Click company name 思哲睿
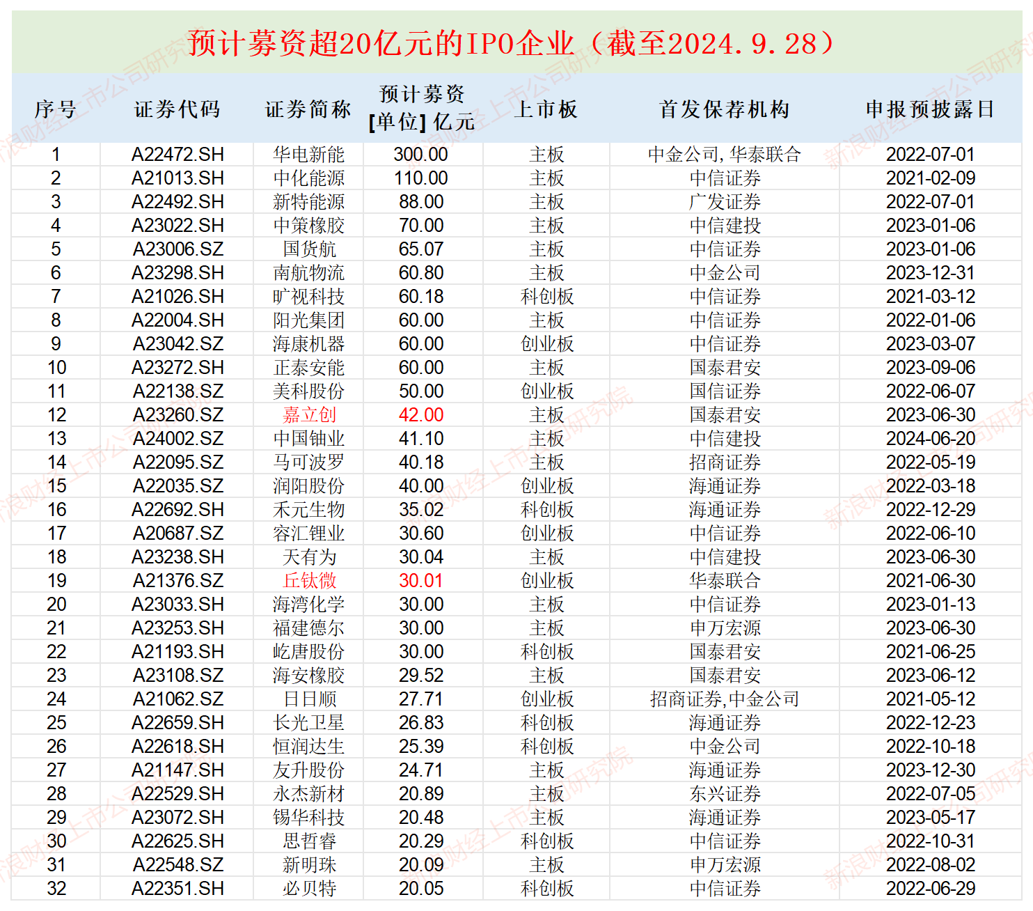This screenshot has height=911, width=1033. pyautogui.click(x=308, y=841)
